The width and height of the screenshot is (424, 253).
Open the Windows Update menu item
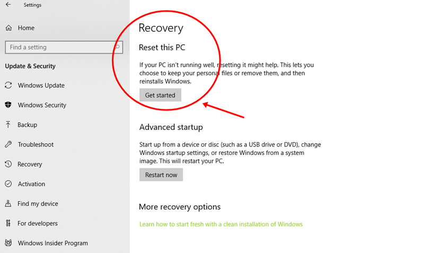(41, 85)
